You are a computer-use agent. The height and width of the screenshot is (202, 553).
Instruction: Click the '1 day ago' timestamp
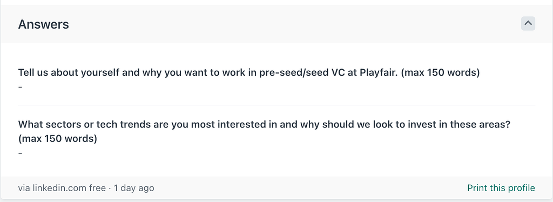[134, 188]
